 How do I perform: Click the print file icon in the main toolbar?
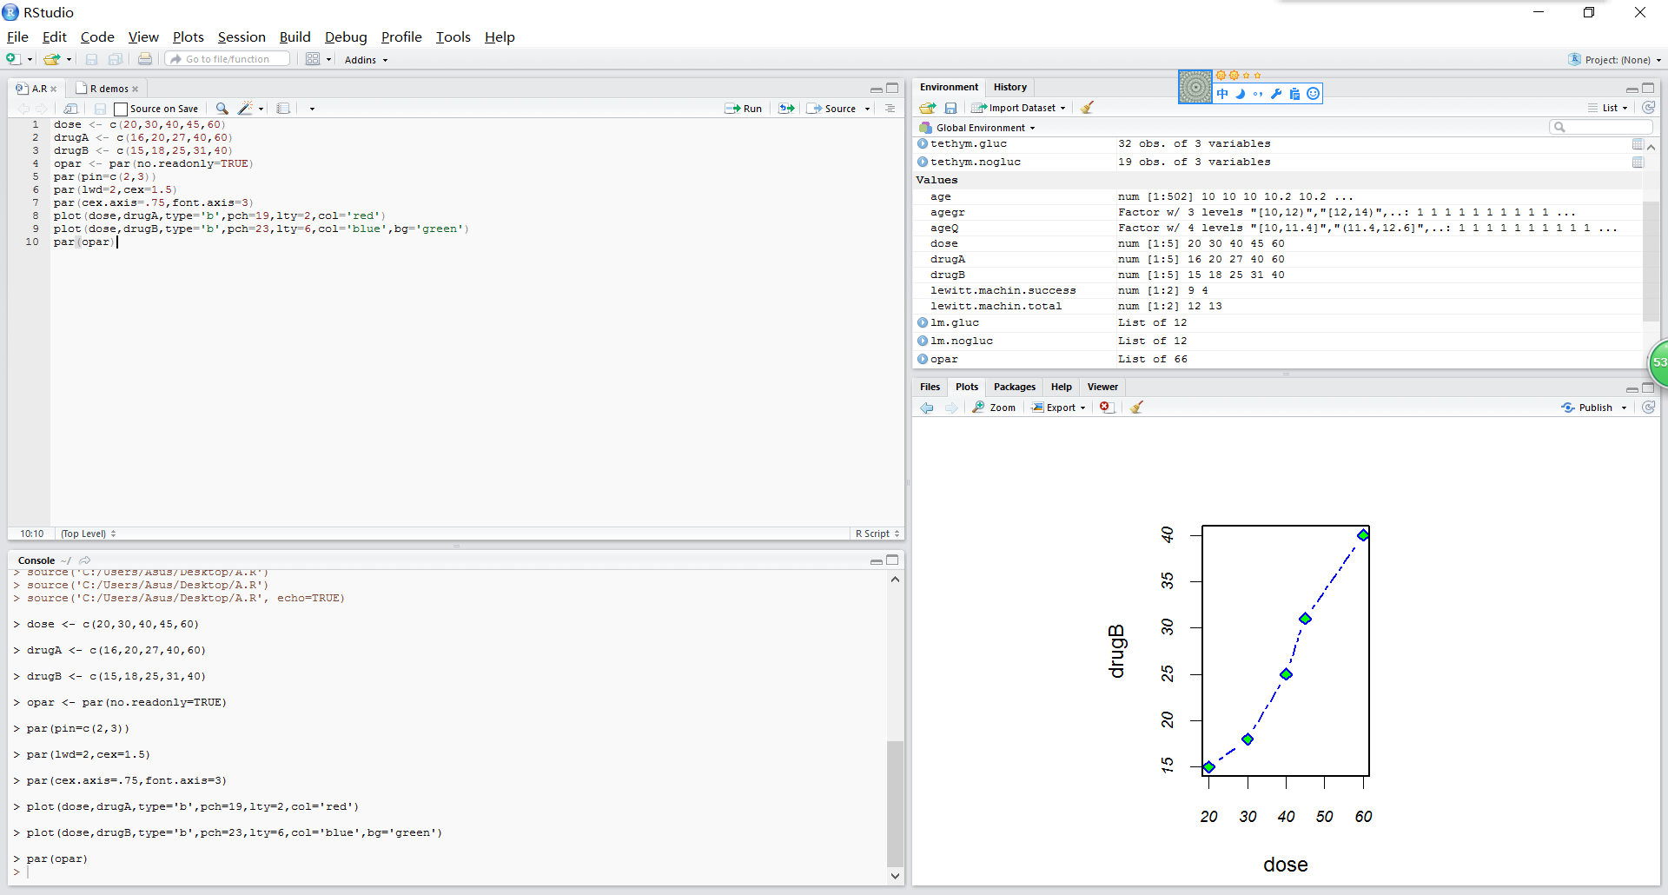click(x=145, y=59)
